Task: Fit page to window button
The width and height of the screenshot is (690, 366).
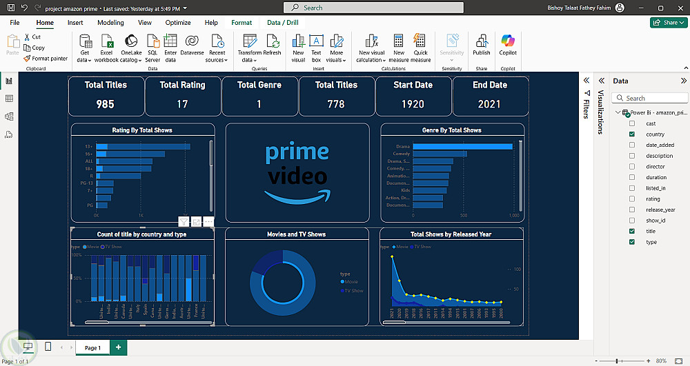Action: point(678,360)
